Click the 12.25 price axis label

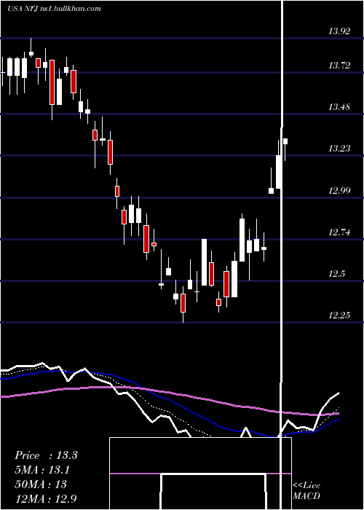(x=339, y=315)
